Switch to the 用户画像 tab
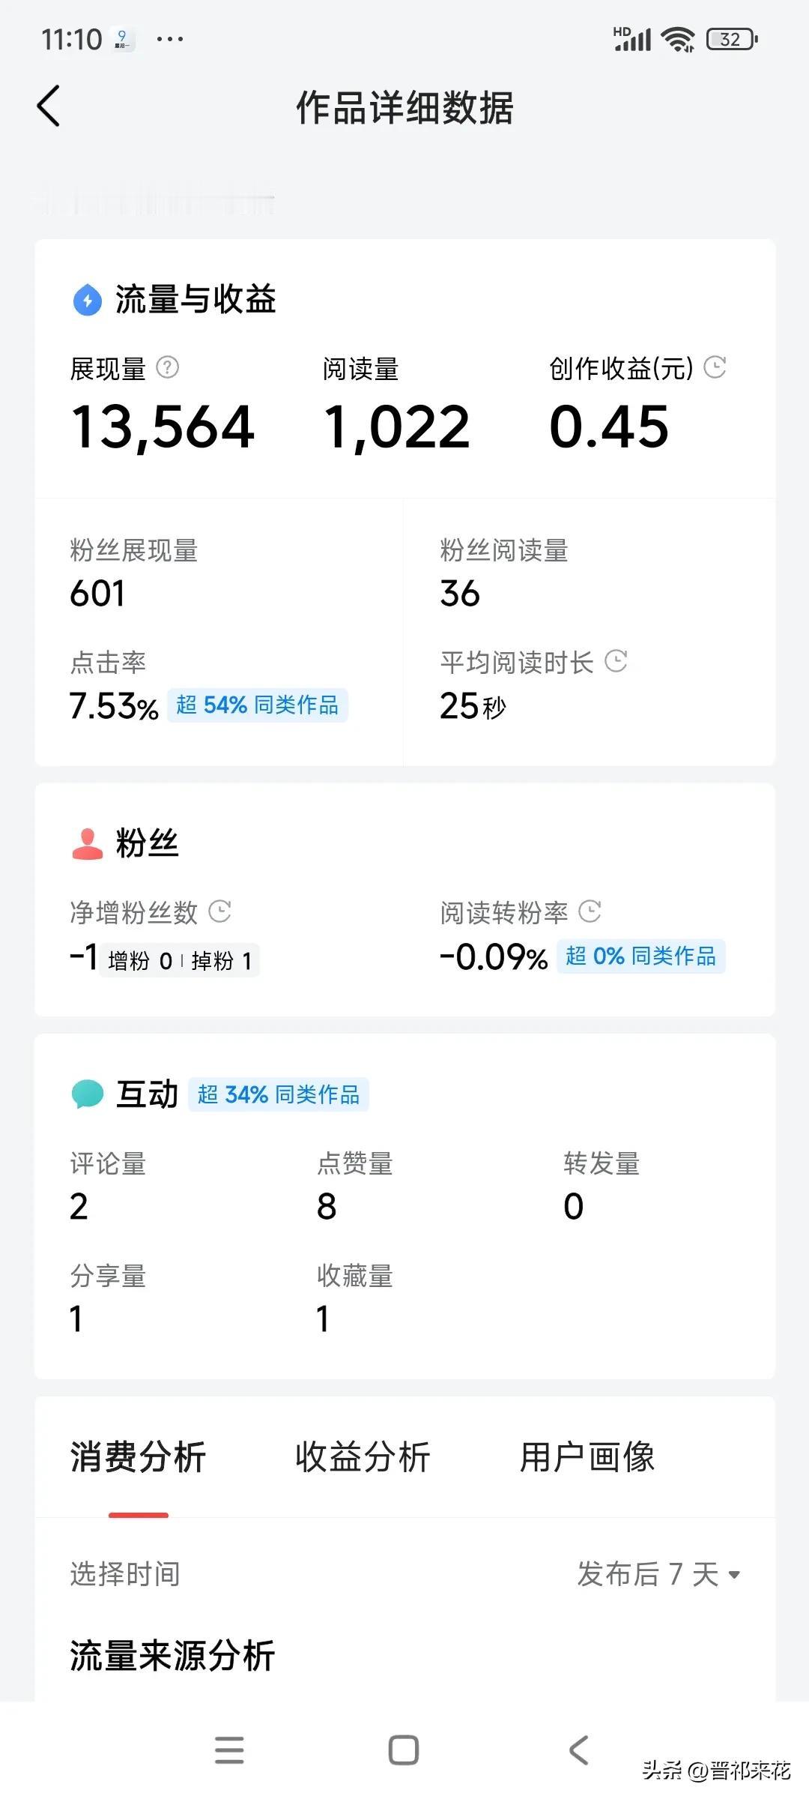 click(x=587, y=1457)
